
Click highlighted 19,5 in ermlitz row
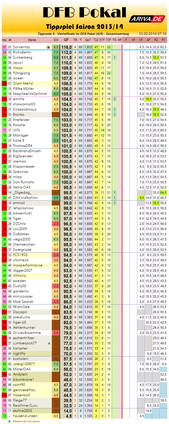point(149,99)
